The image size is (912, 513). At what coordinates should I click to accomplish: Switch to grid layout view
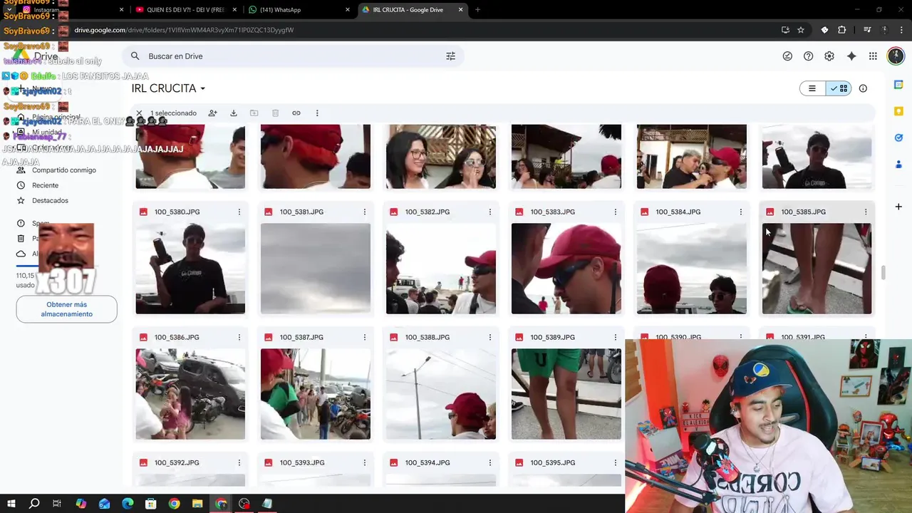(839, 88)
